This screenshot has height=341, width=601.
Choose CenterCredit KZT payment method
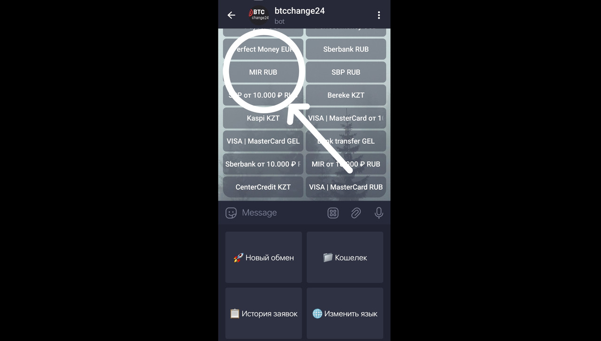[263, 187]
